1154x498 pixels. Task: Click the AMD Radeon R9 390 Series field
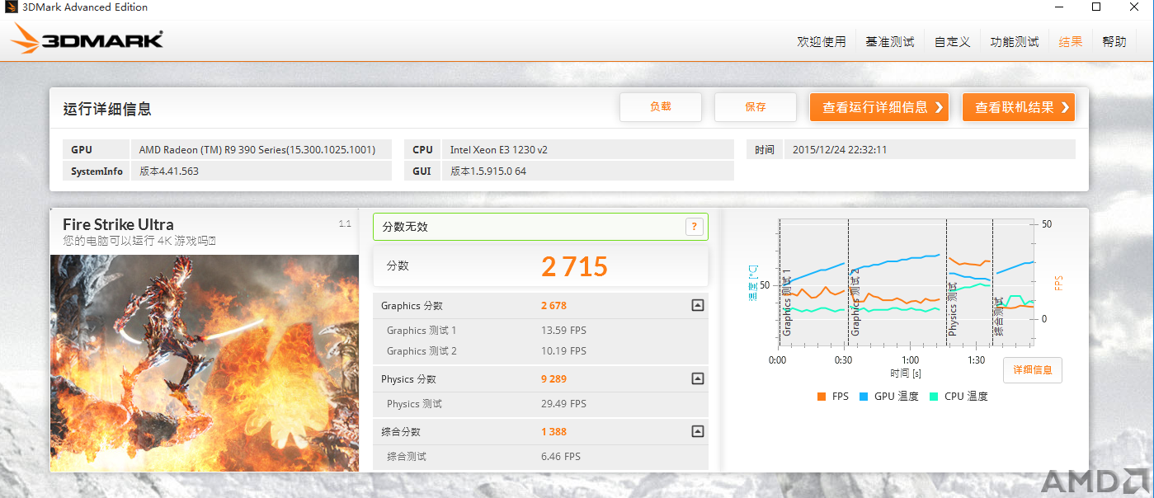pyautogui.click(x=261, y=149)
